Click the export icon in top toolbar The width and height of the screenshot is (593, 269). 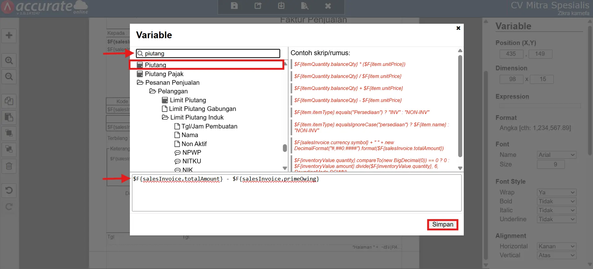(x=258, y=6)
